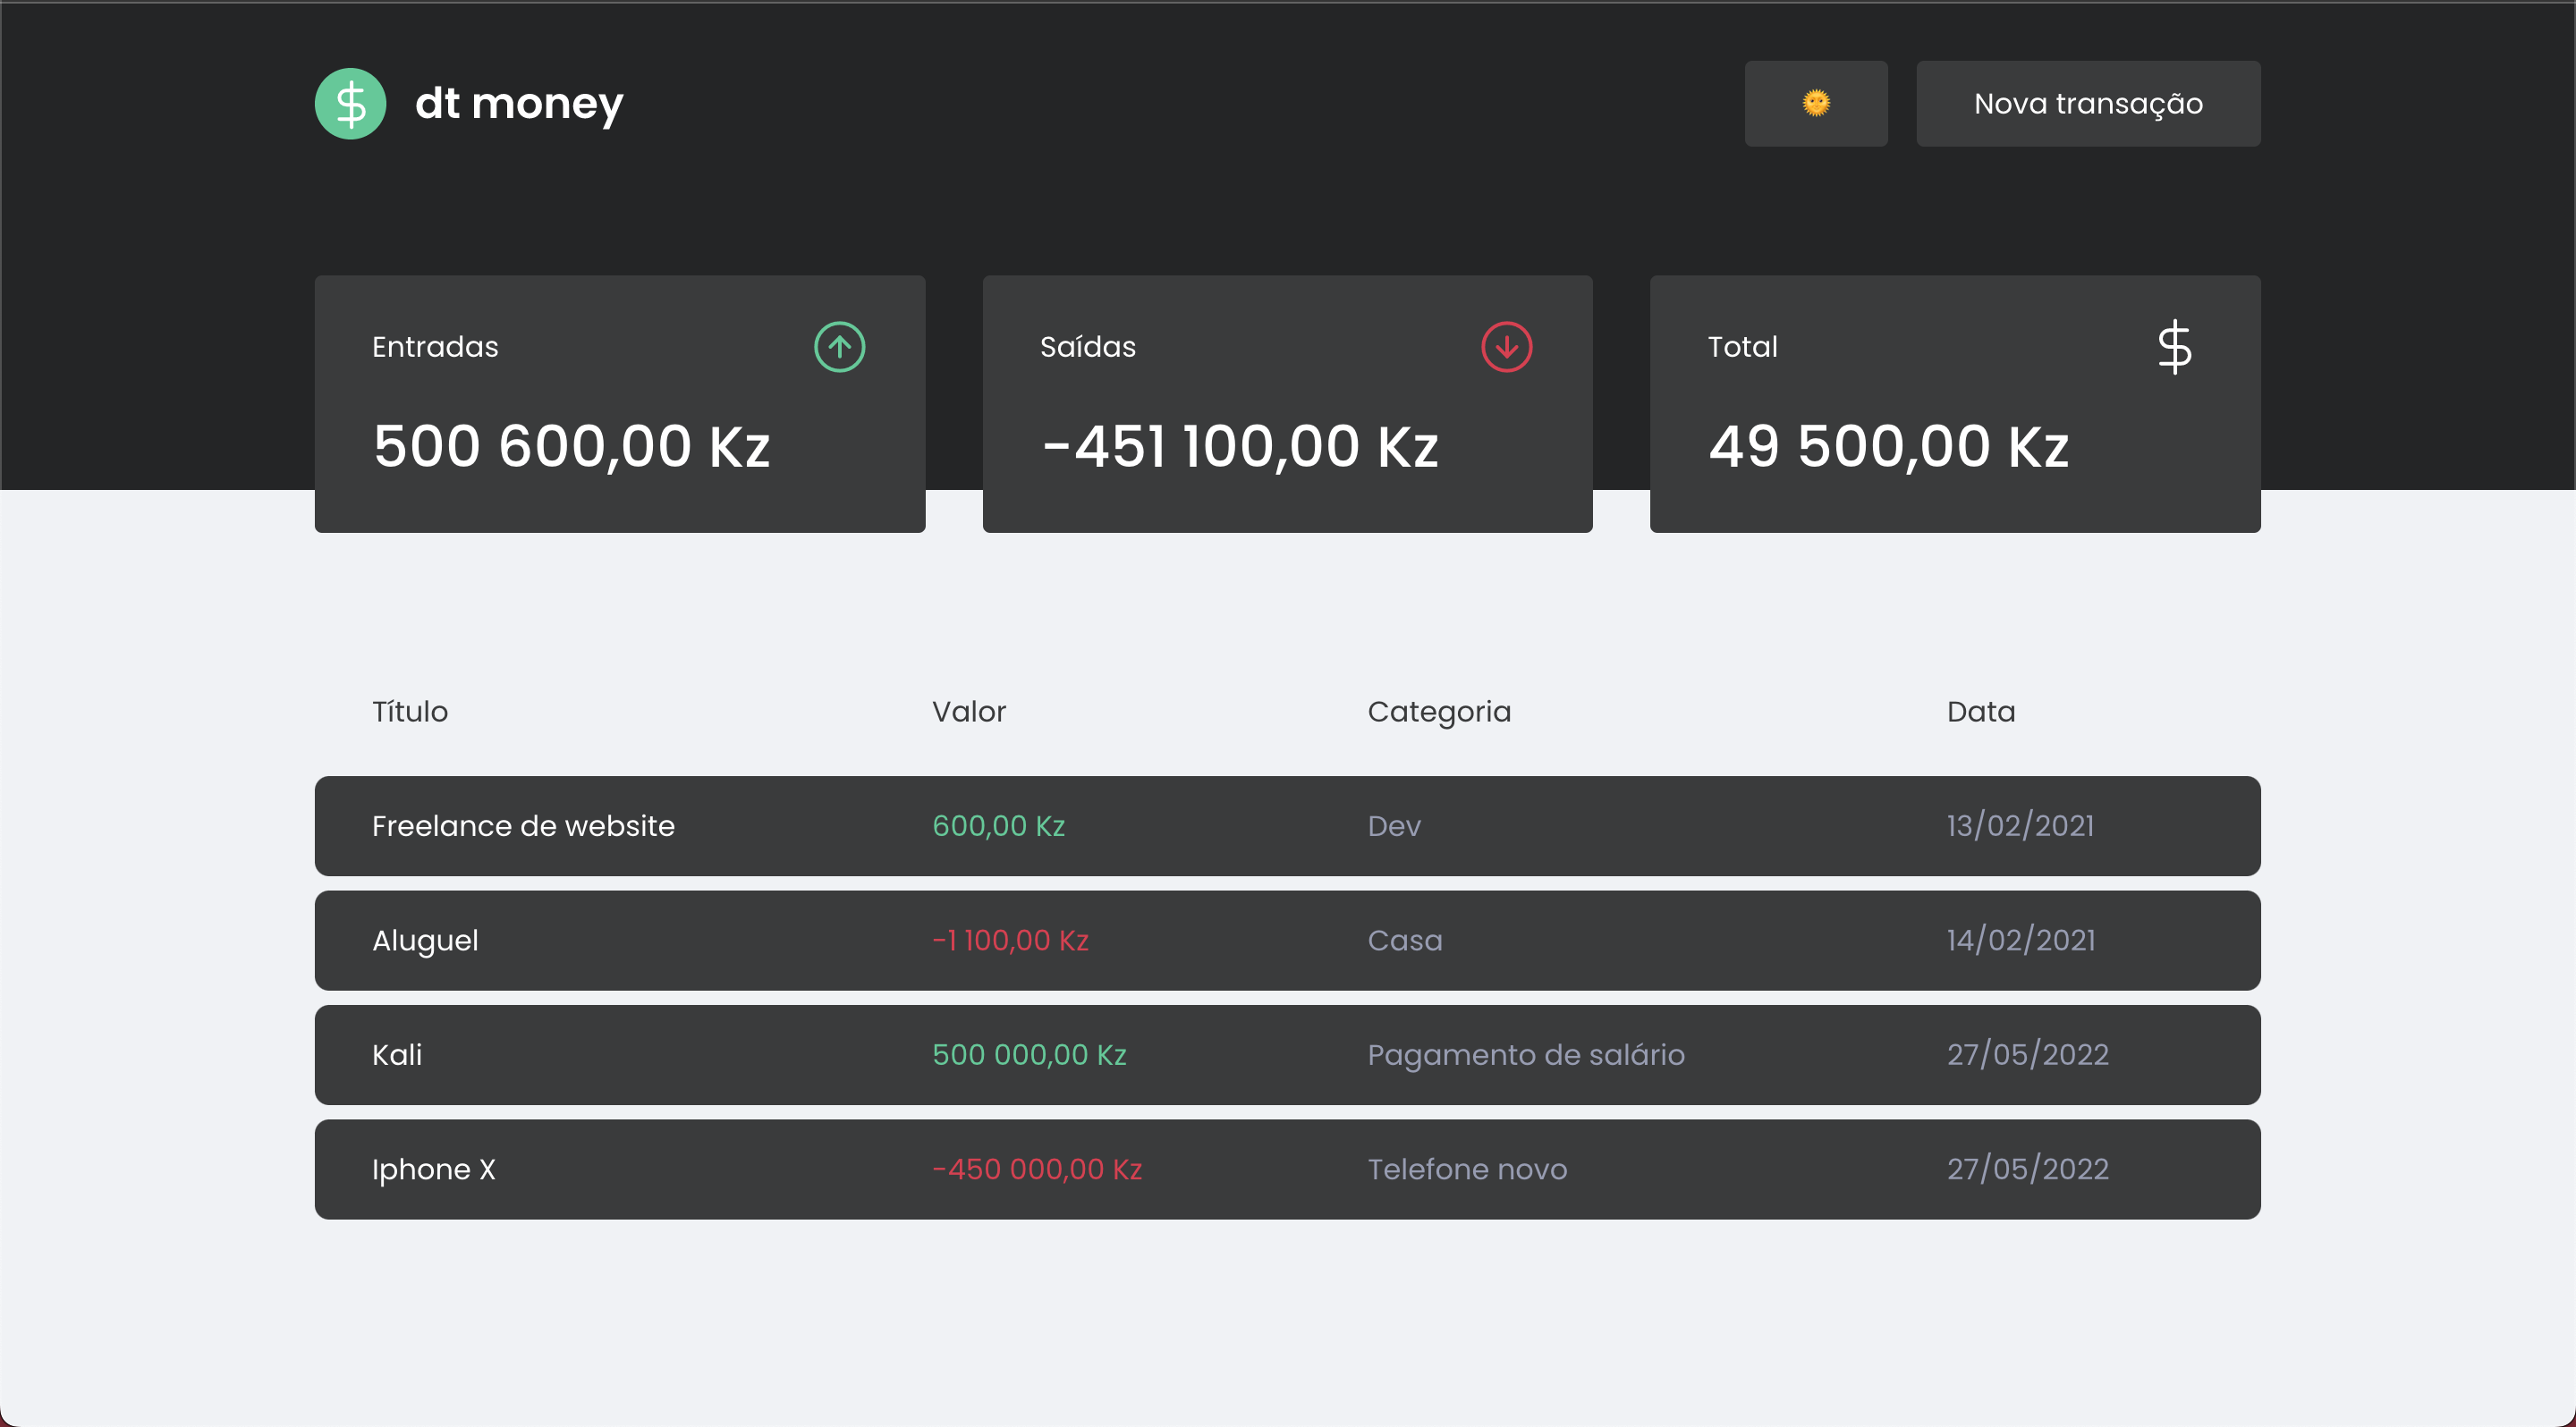
Task: Click the Valor column header
Action: 968,712
